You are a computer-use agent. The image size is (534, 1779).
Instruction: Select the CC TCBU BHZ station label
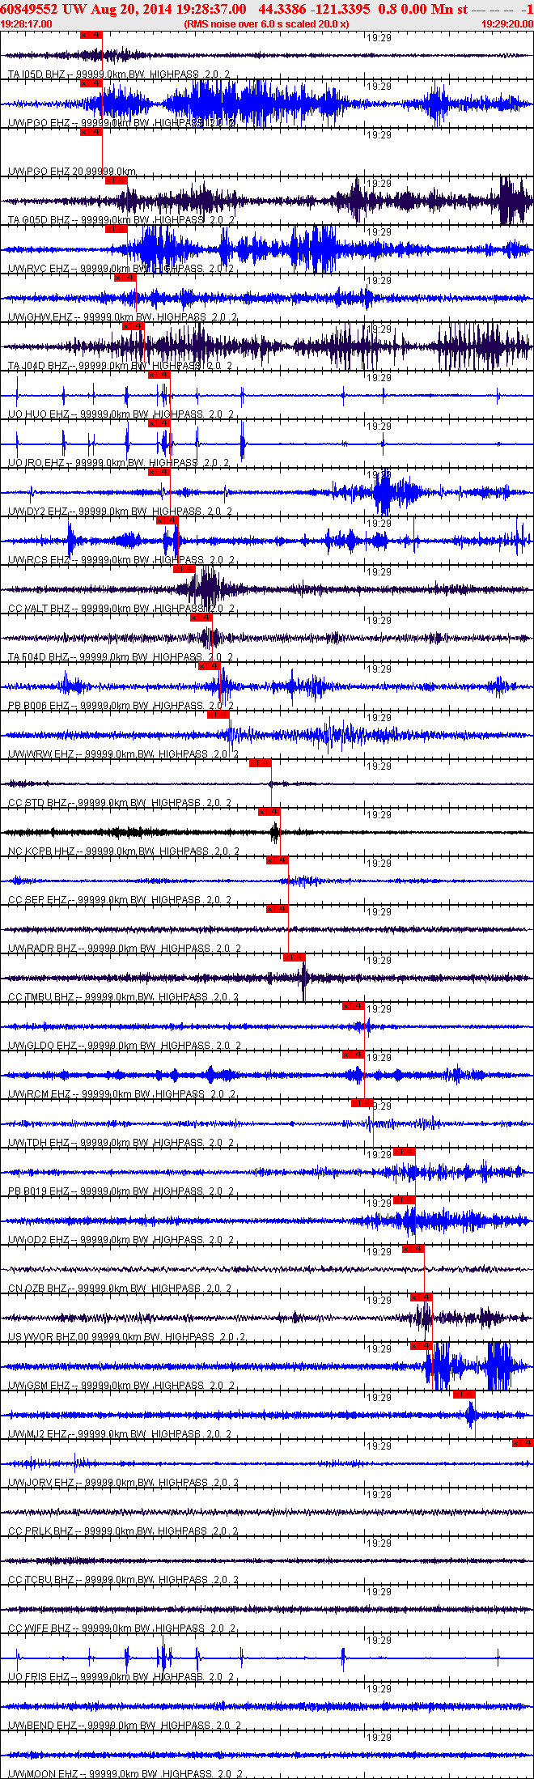tap(123, 1580)
